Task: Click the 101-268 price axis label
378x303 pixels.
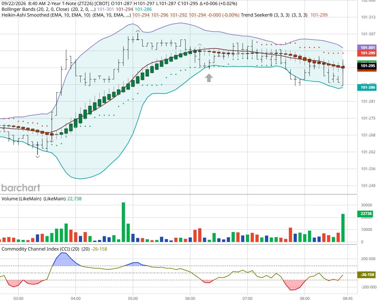Action: [368, 135]
